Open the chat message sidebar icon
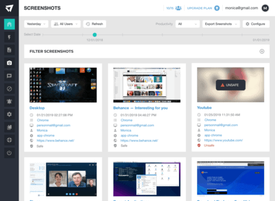 point(9,76)
